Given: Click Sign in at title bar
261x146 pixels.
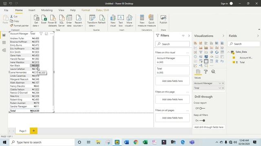Looking at the screenshot, I should [x=224, y=4].
